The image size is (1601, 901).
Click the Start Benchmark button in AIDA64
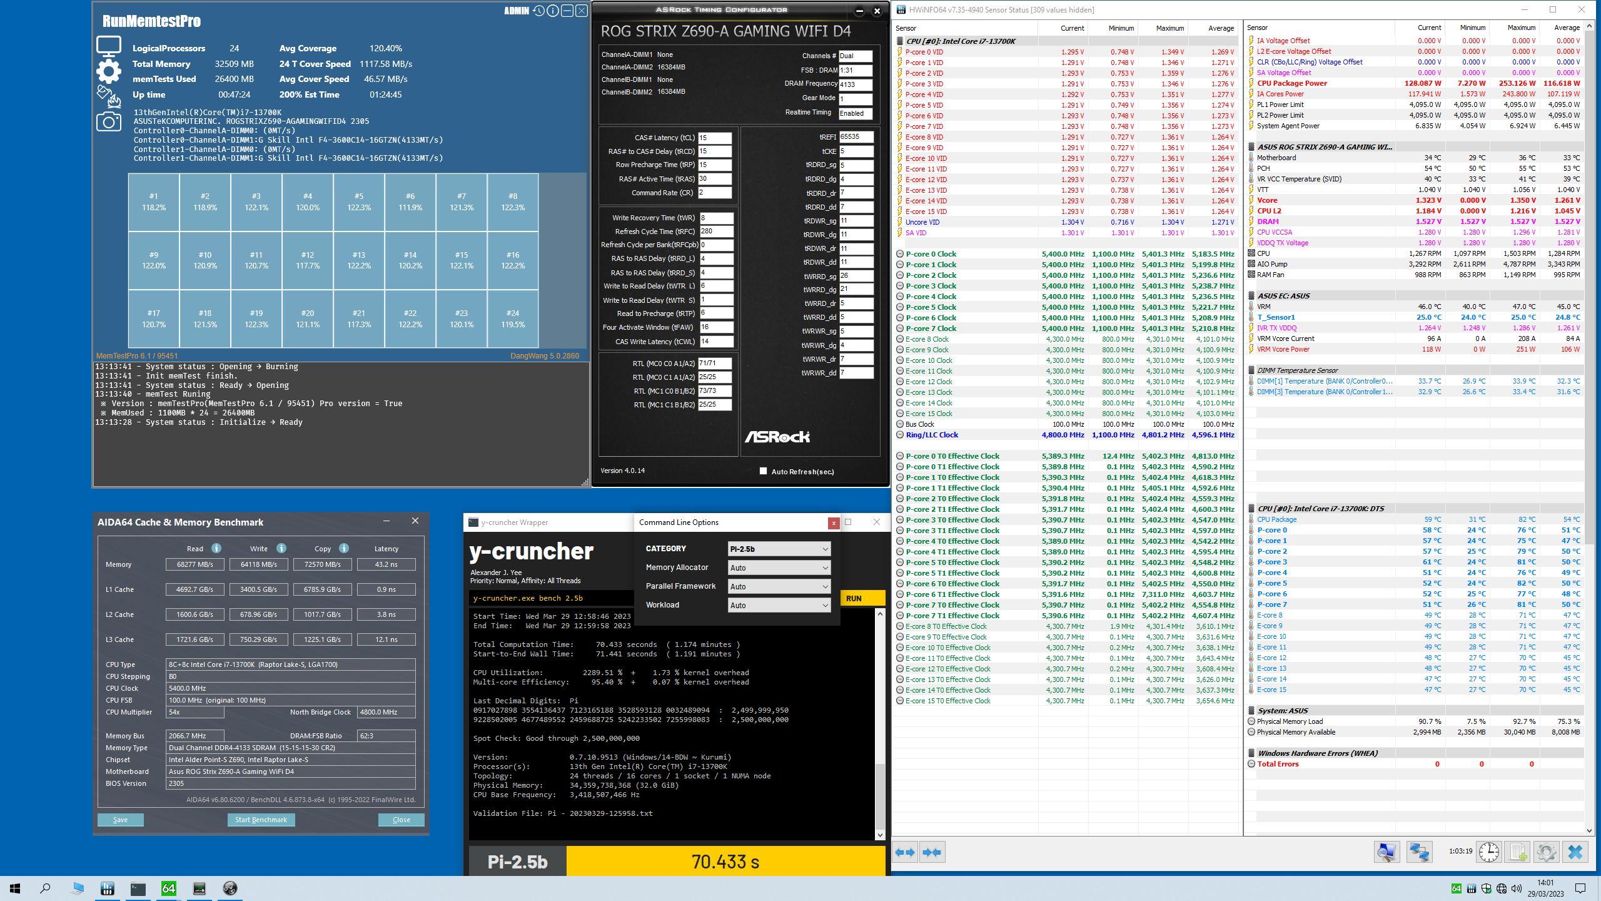pos(261,820)
